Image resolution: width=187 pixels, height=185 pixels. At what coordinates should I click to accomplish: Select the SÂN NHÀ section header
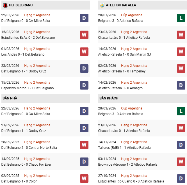tap(10, 98)
